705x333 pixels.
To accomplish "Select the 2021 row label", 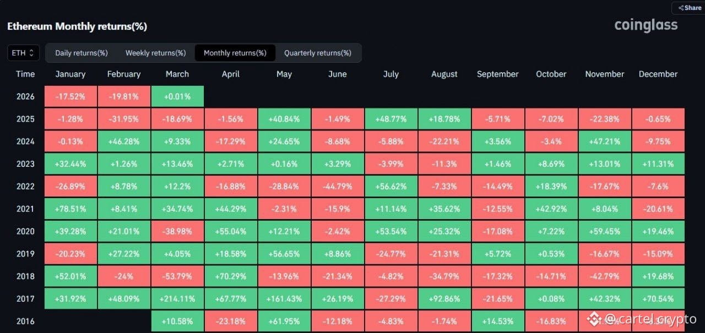I will click(x=25, y=209).
